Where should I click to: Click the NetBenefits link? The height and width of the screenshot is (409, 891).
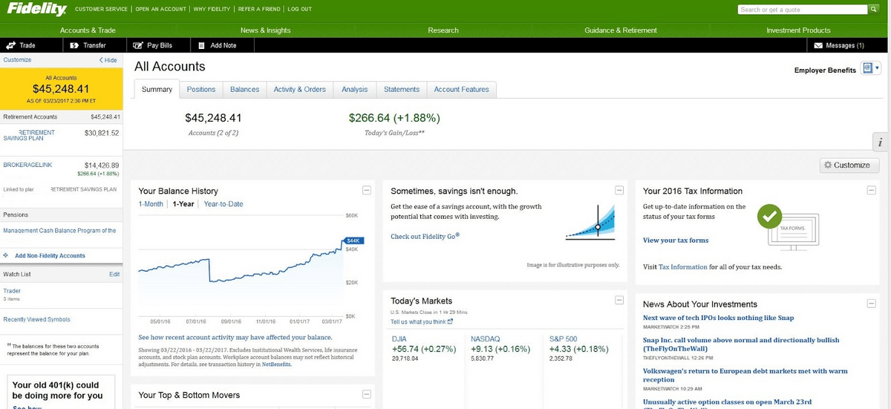click(276, 364)
